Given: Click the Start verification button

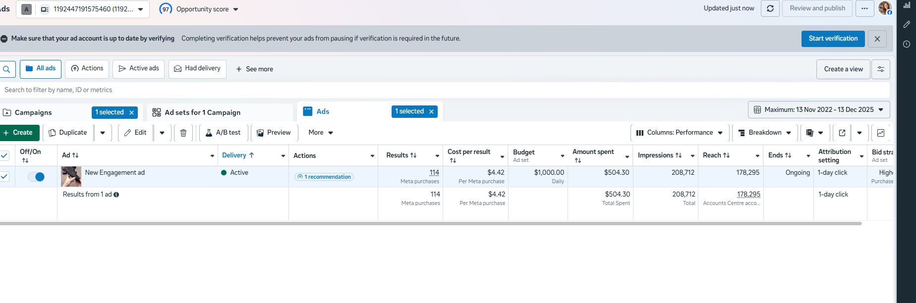Looking at the screenshot, I should coord(833,39).
